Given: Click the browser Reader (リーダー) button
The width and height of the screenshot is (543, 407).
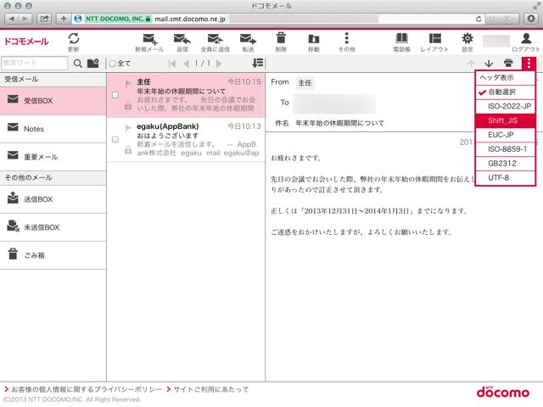Looking at the screenshot, I should point(501,19).
